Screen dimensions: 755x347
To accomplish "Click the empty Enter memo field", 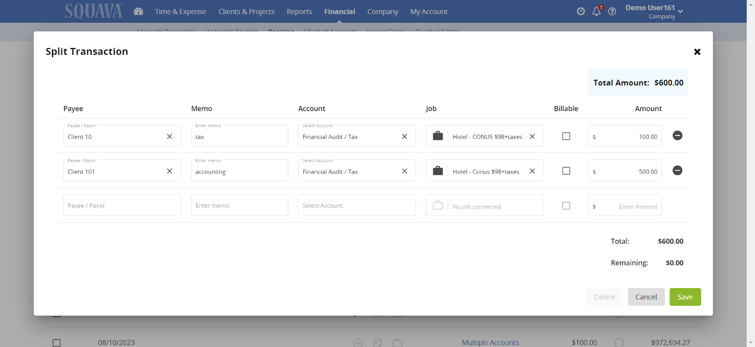I will pos(240,205).
